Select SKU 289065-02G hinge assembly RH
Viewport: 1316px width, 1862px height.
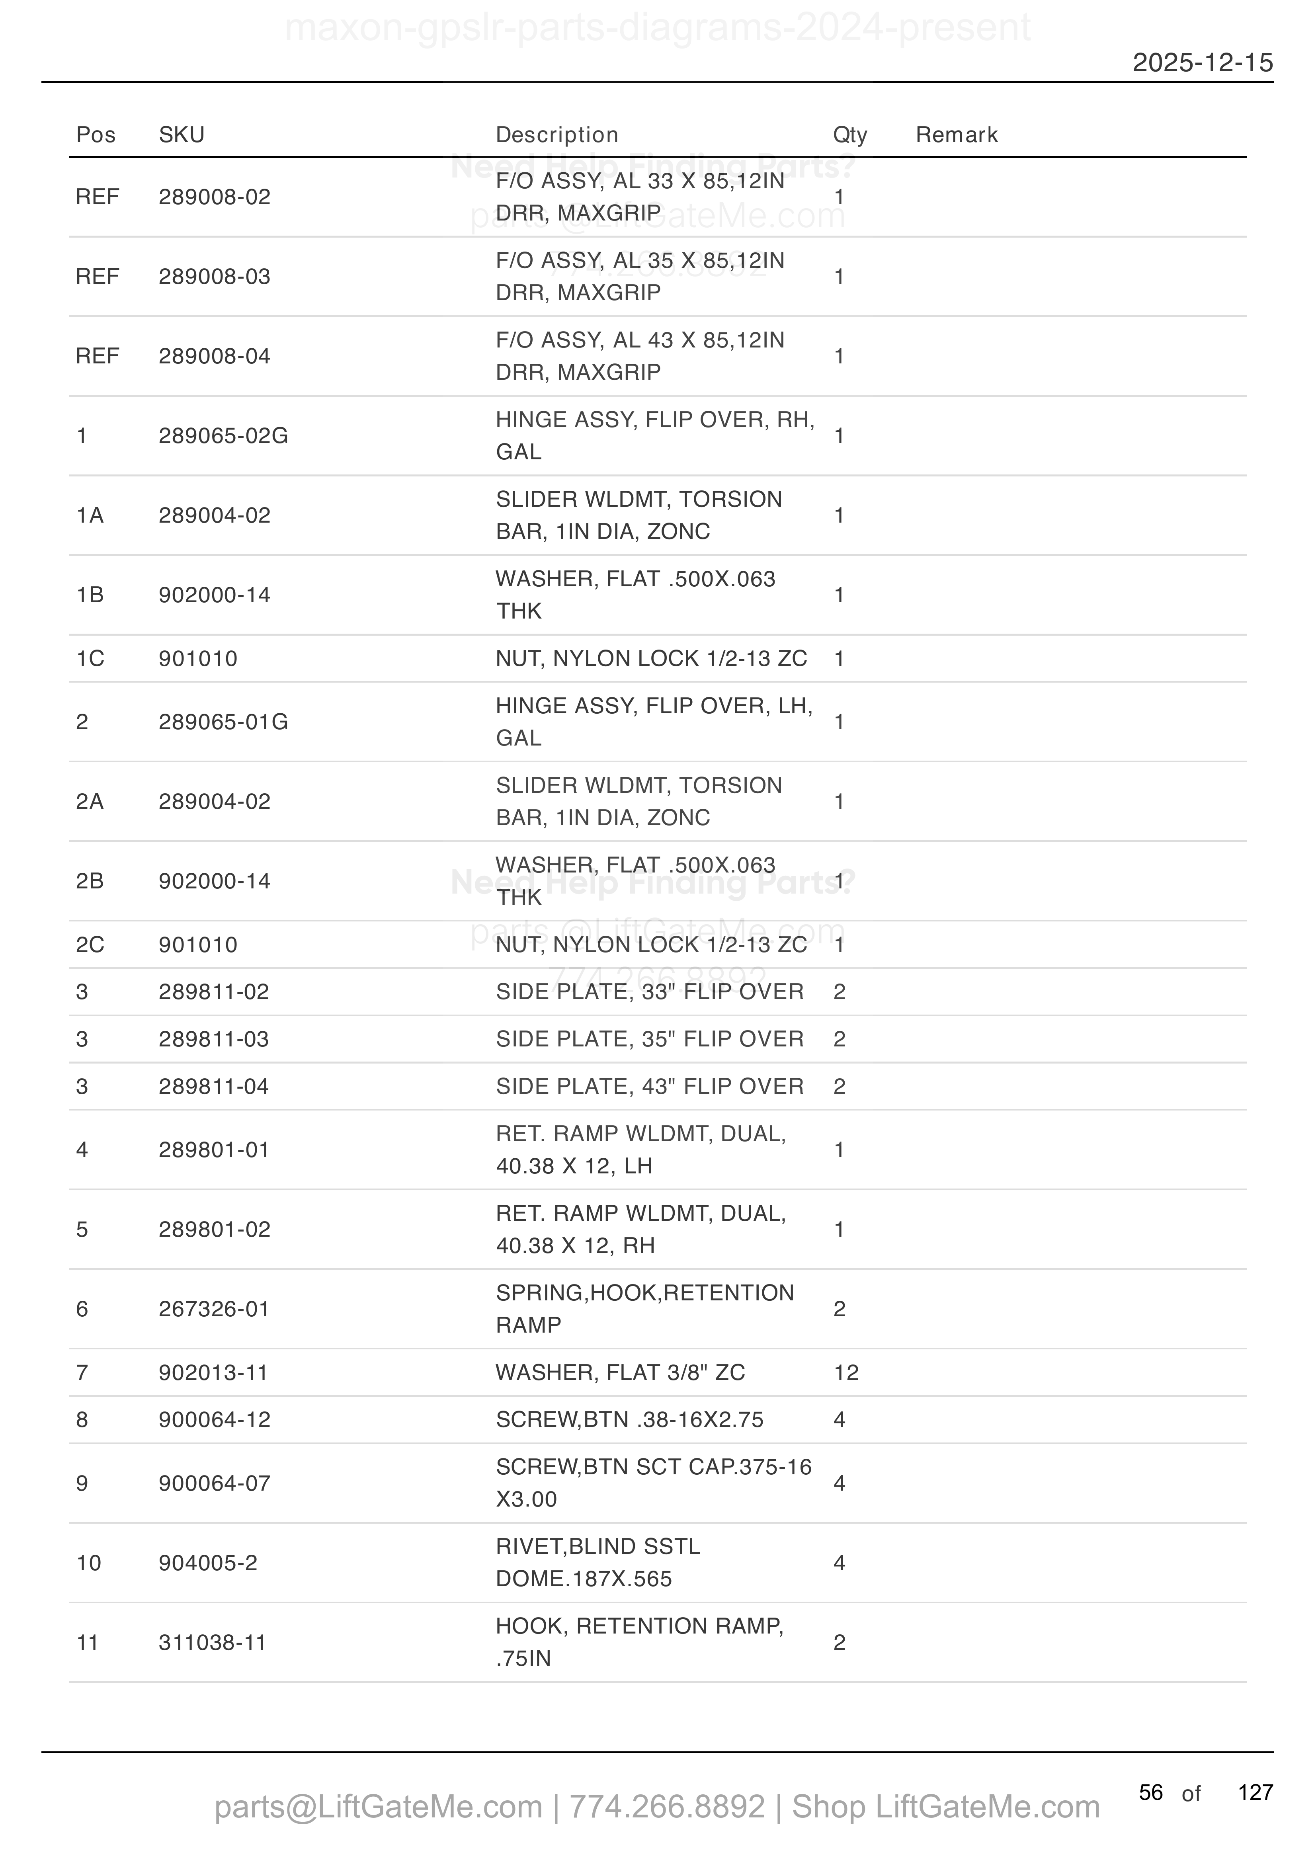(x=224, y=435)
